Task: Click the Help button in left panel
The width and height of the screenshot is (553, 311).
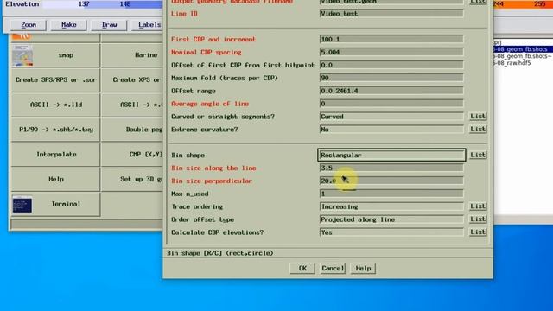Action: coord(55,179)
